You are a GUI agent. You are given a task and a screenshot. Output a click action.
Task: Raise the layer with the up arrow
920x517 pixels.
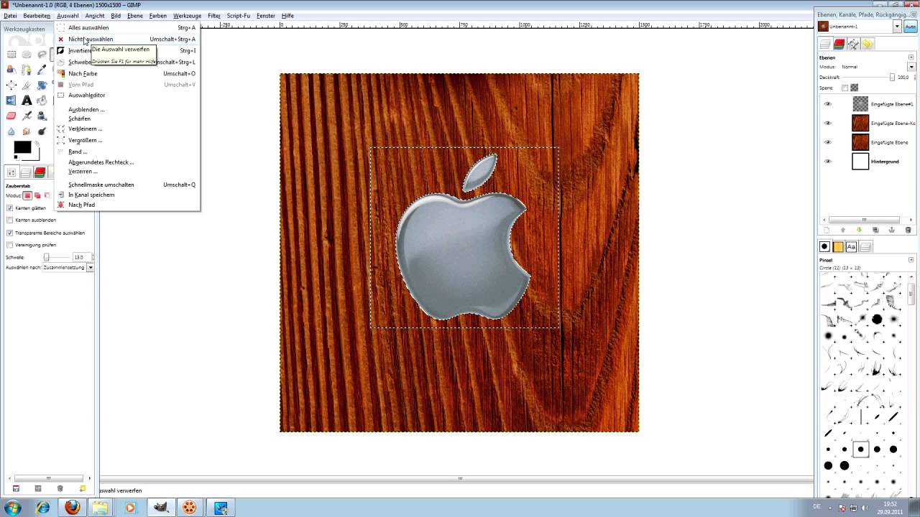pyautogui.click(x=844, y=230)
